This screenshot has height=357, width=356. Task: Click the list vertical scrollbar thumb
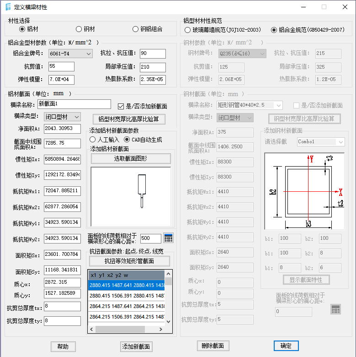pyautogui.click(x=169, y=281)
